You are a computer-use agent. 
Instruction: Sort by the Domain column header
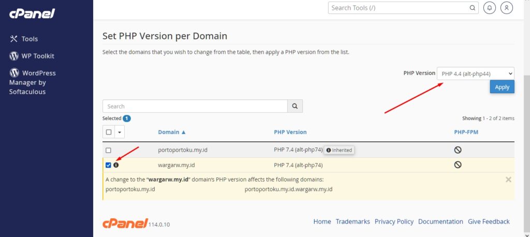coord(172,132)
